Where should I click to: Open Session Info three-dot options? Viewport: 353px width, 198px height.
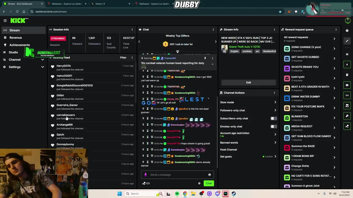[132, 29]
